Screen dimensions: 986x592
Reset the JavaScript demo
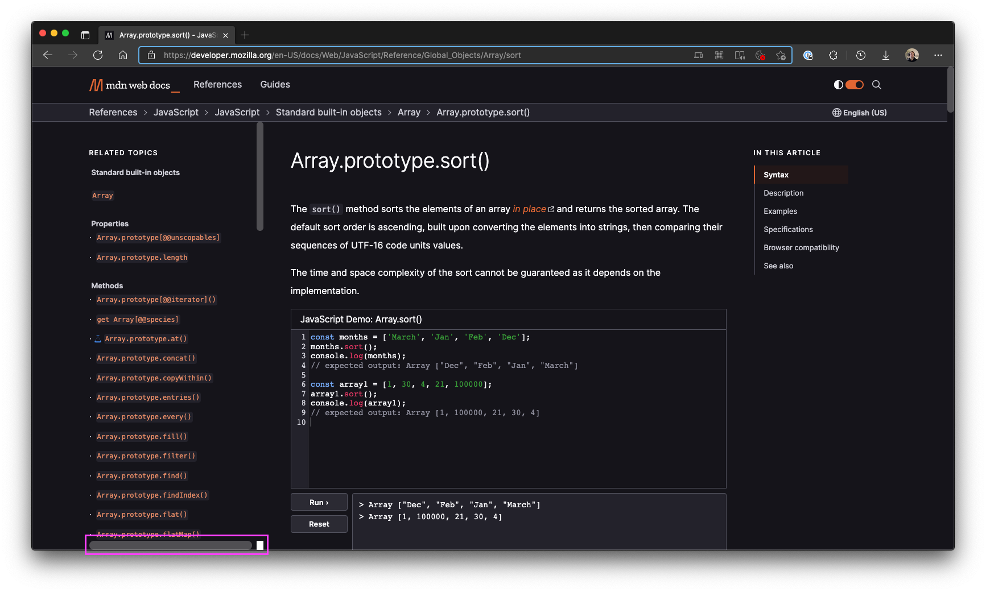pos(319,524)
